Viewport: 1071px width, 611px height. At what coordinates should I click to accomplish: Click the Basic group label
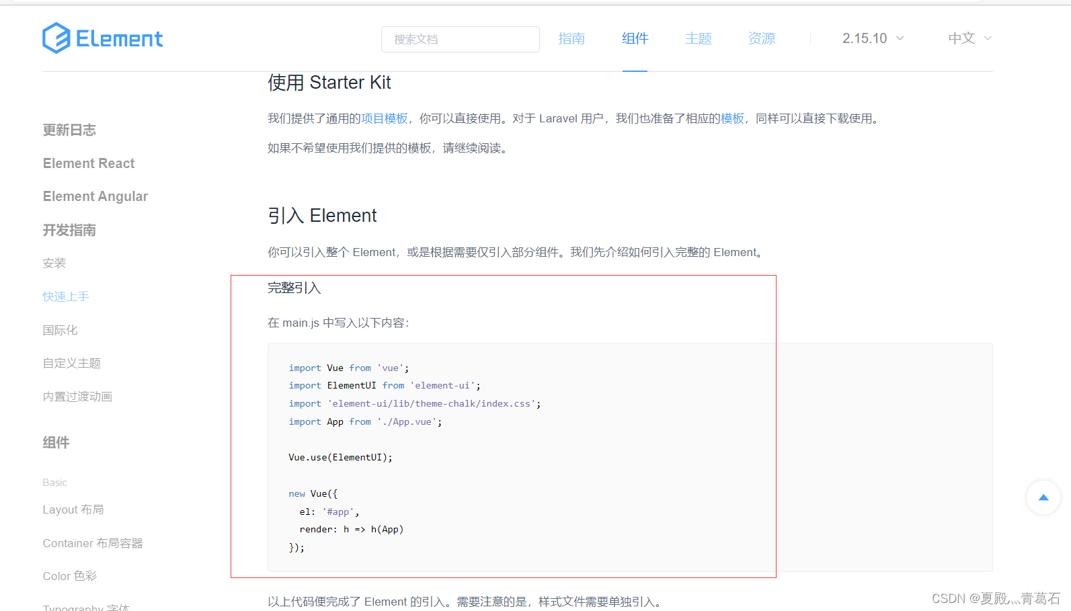click(55, 483)
